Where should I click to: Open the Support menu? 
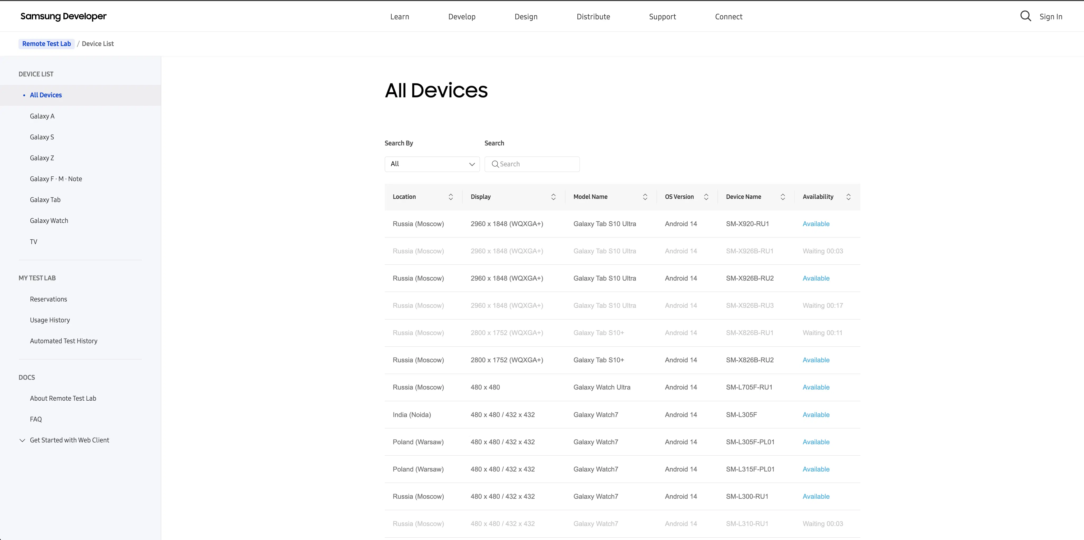tap(662, 16)
